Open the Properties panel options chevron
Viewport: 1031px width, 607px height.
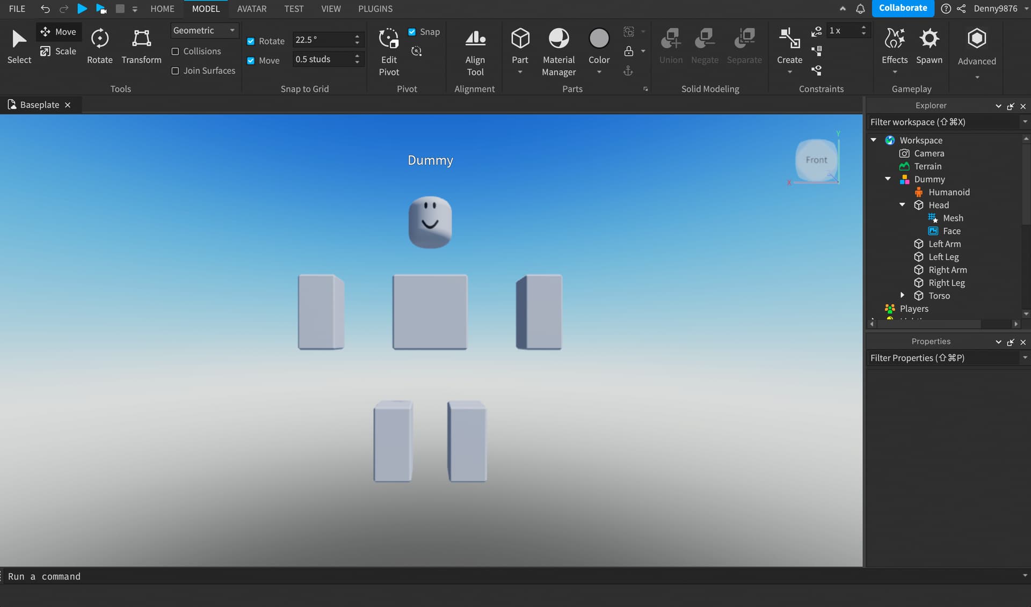coord(998,342)
